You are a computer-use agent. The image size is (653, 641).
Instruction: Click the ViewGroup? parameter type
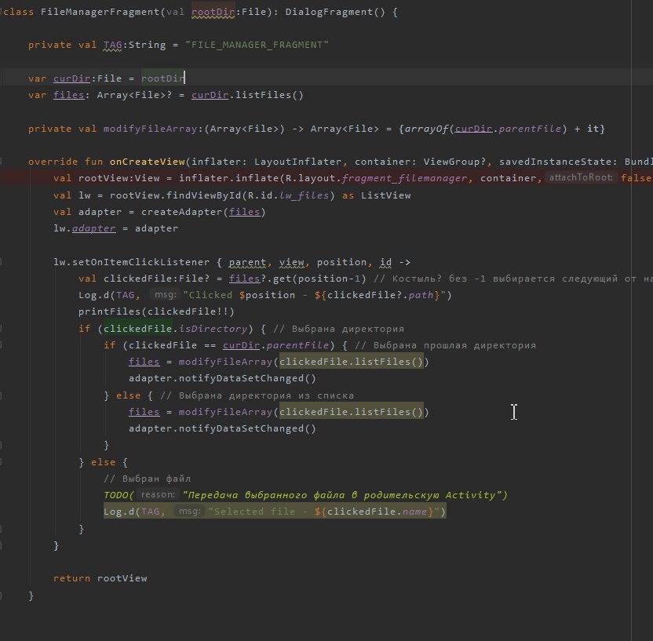454,162
